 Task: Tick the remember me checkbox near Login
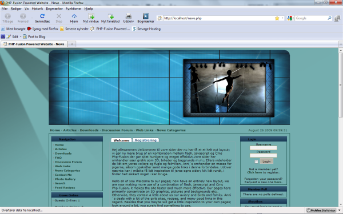click(x=256, y=162)
